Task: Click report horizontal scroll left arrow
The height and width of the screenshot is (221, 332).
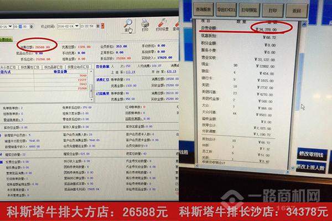Action: [198, 166]
